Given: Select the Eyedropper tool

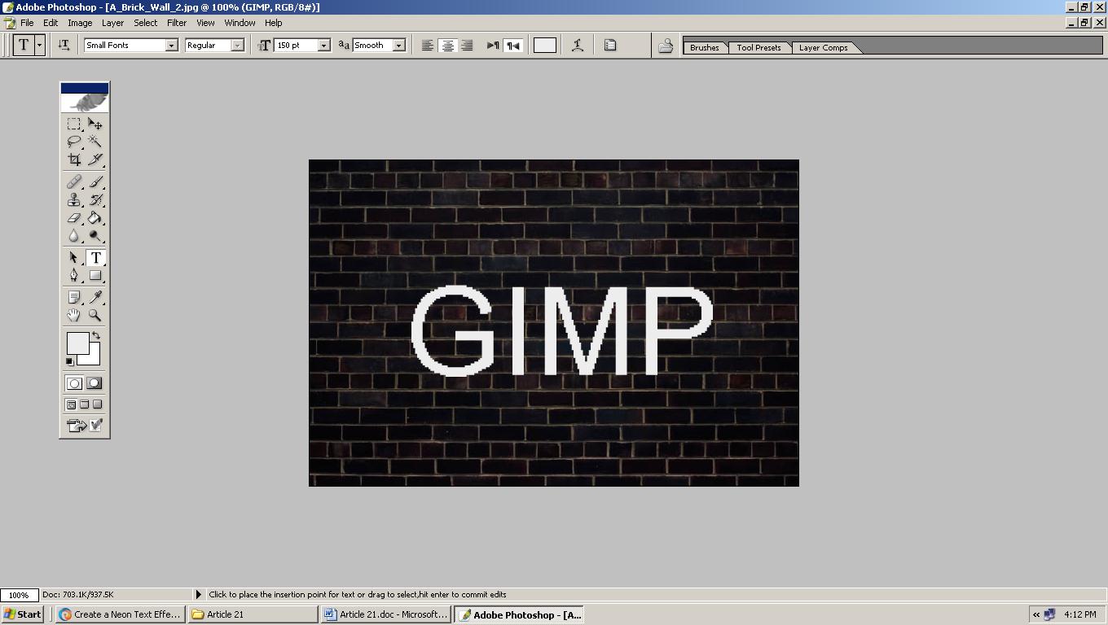Looking at the screenshot, I should [x=95, y=298].
